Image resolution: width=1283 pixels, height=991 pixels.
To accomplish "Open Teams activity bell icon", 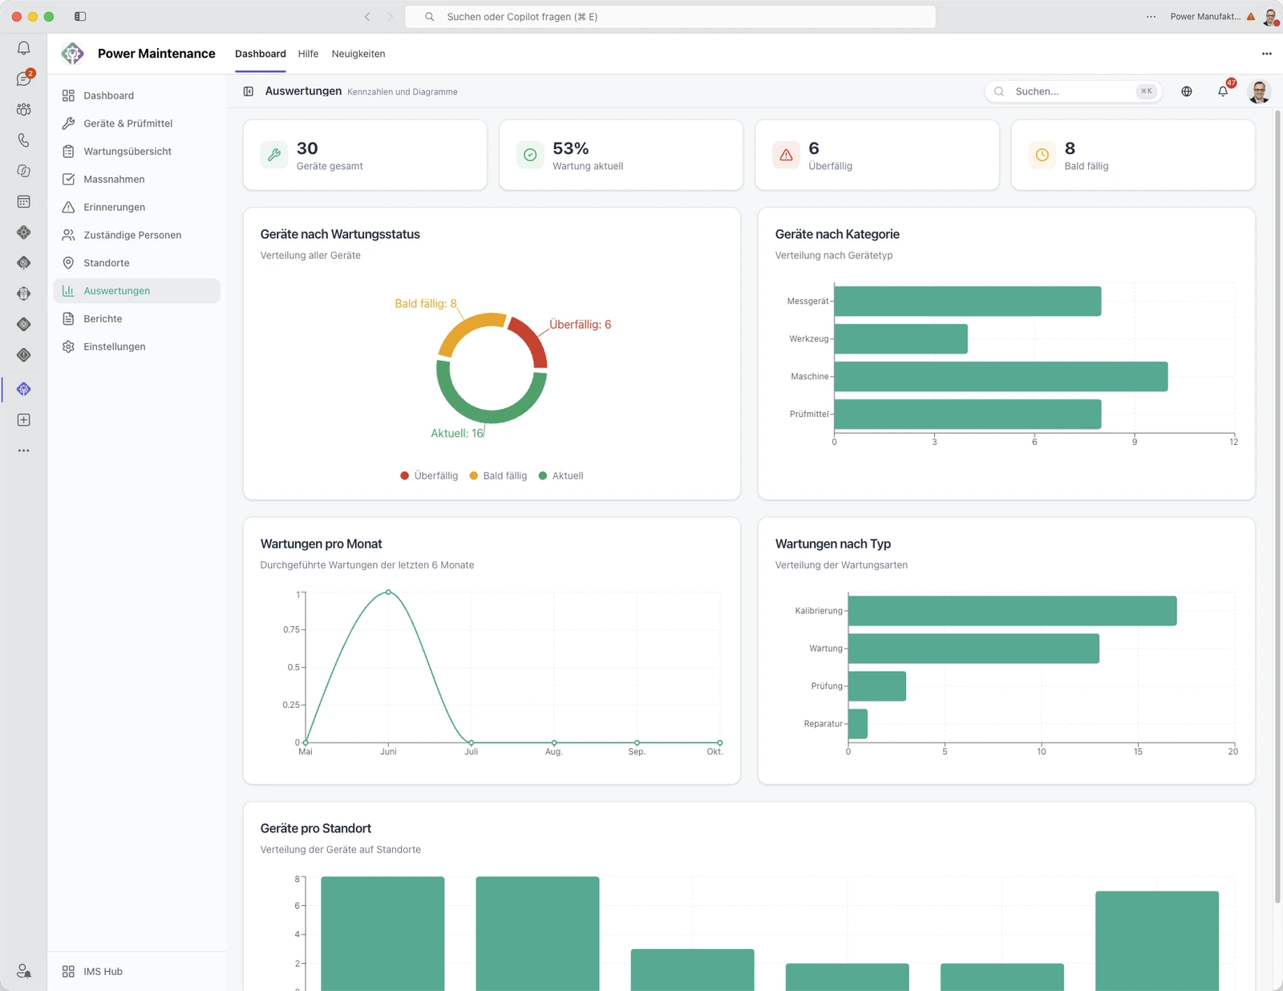I will click(x=24, y=48).
